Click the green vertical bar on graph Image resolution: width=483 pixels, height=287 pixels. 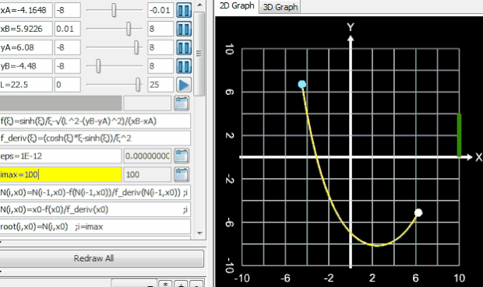pyautogui.click(x=459, y=135)
